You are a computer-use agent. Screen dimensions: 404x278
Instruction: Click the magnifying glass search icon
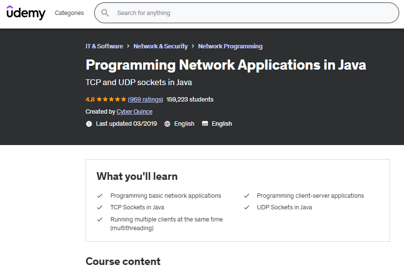105,13
